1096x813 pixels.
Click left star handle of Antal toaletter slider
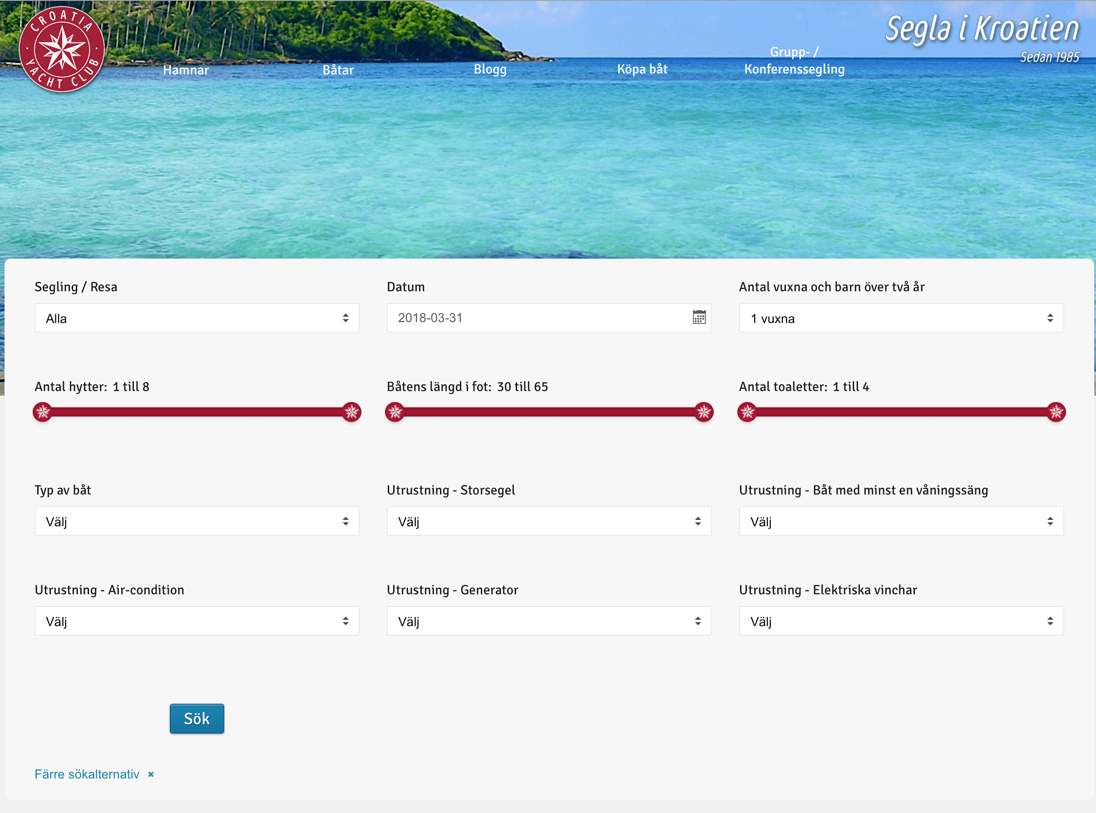(x=747, y=411)
